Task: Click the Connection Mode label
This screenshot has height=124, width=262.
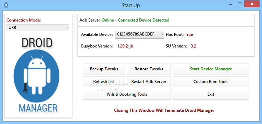Action: click(x=24, y=20)
